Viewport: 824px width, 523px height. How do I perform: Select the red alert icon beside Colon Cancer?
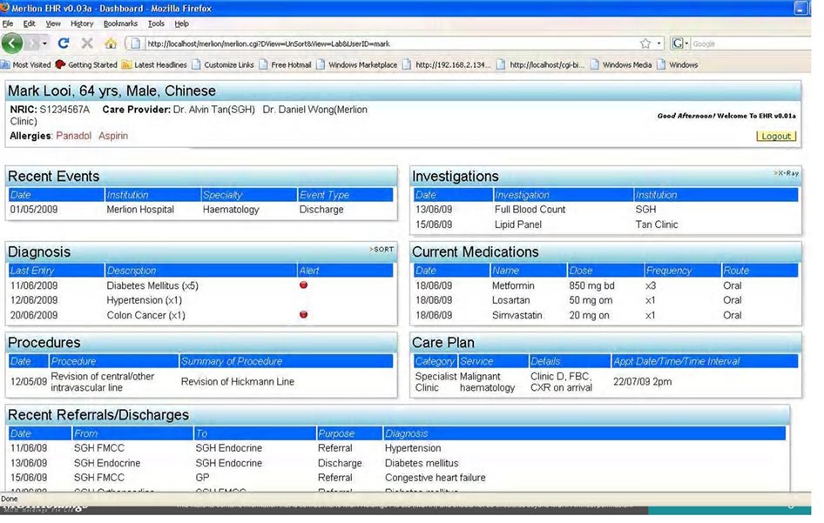[303, 314]
